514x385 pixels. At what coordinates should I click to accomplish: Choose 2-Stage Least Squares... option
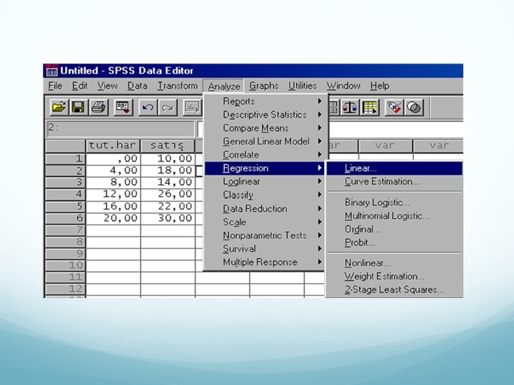coord(394,289)
